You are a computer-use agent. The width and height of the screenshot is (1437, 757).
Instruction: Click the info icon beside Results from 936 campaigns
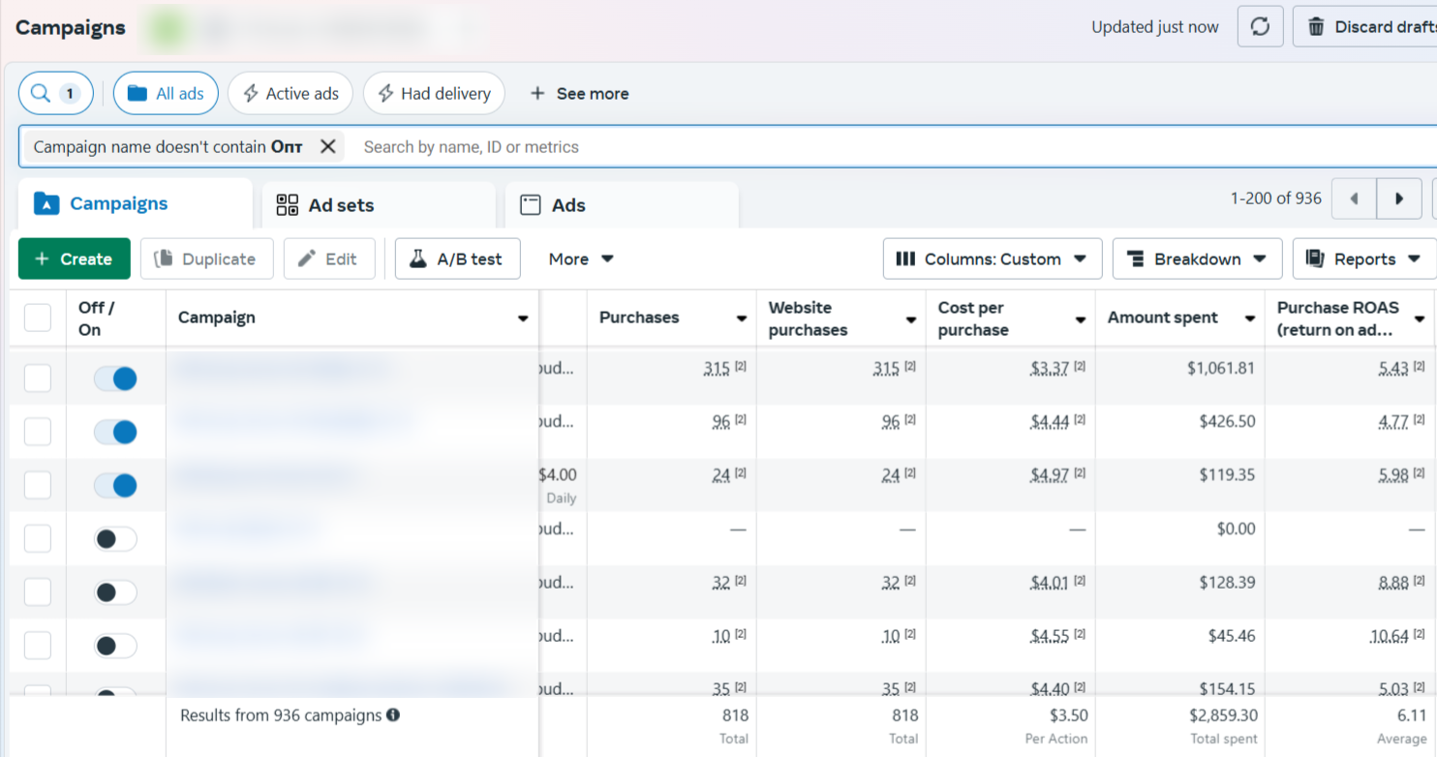(x=393, y=715)
